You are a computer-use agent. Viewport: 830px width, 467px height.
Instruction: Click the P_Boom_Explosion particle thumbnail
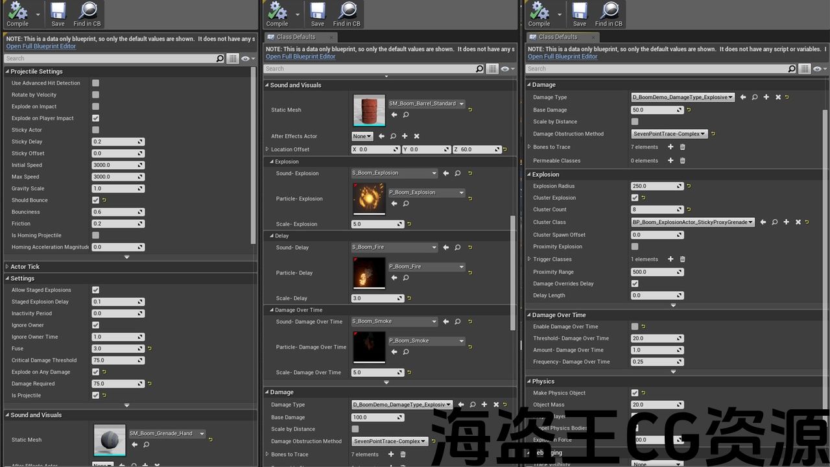[369, 198]
